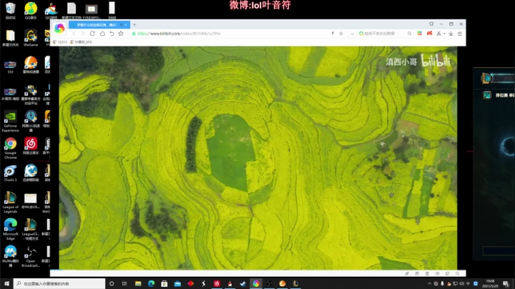Launch Edge from the taskbar
The image size is (515, 289).
(151, 283)
